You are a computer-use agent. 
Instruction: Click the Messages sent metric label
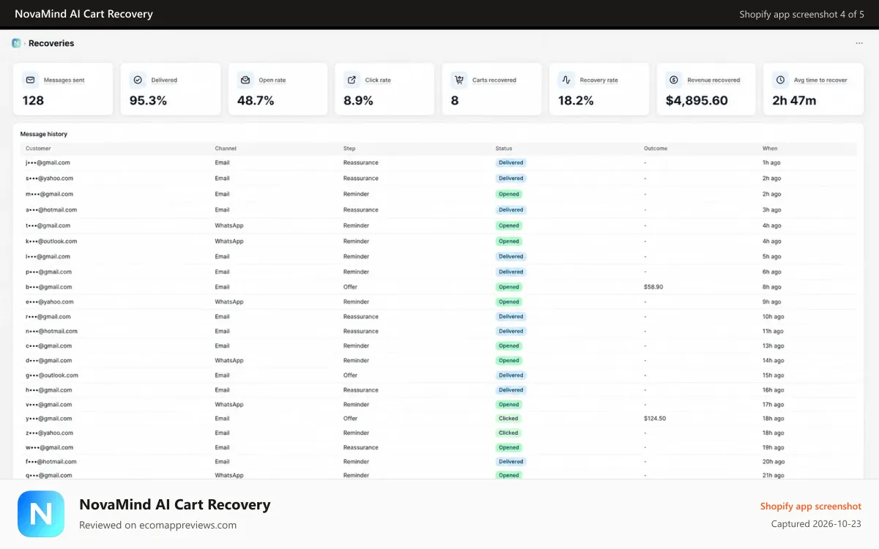[64, 81]
